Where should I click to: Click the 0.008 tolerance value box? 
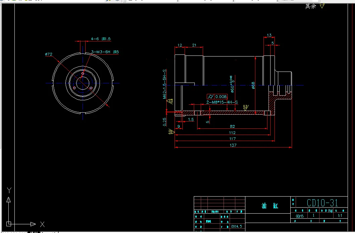pos(221,97)
